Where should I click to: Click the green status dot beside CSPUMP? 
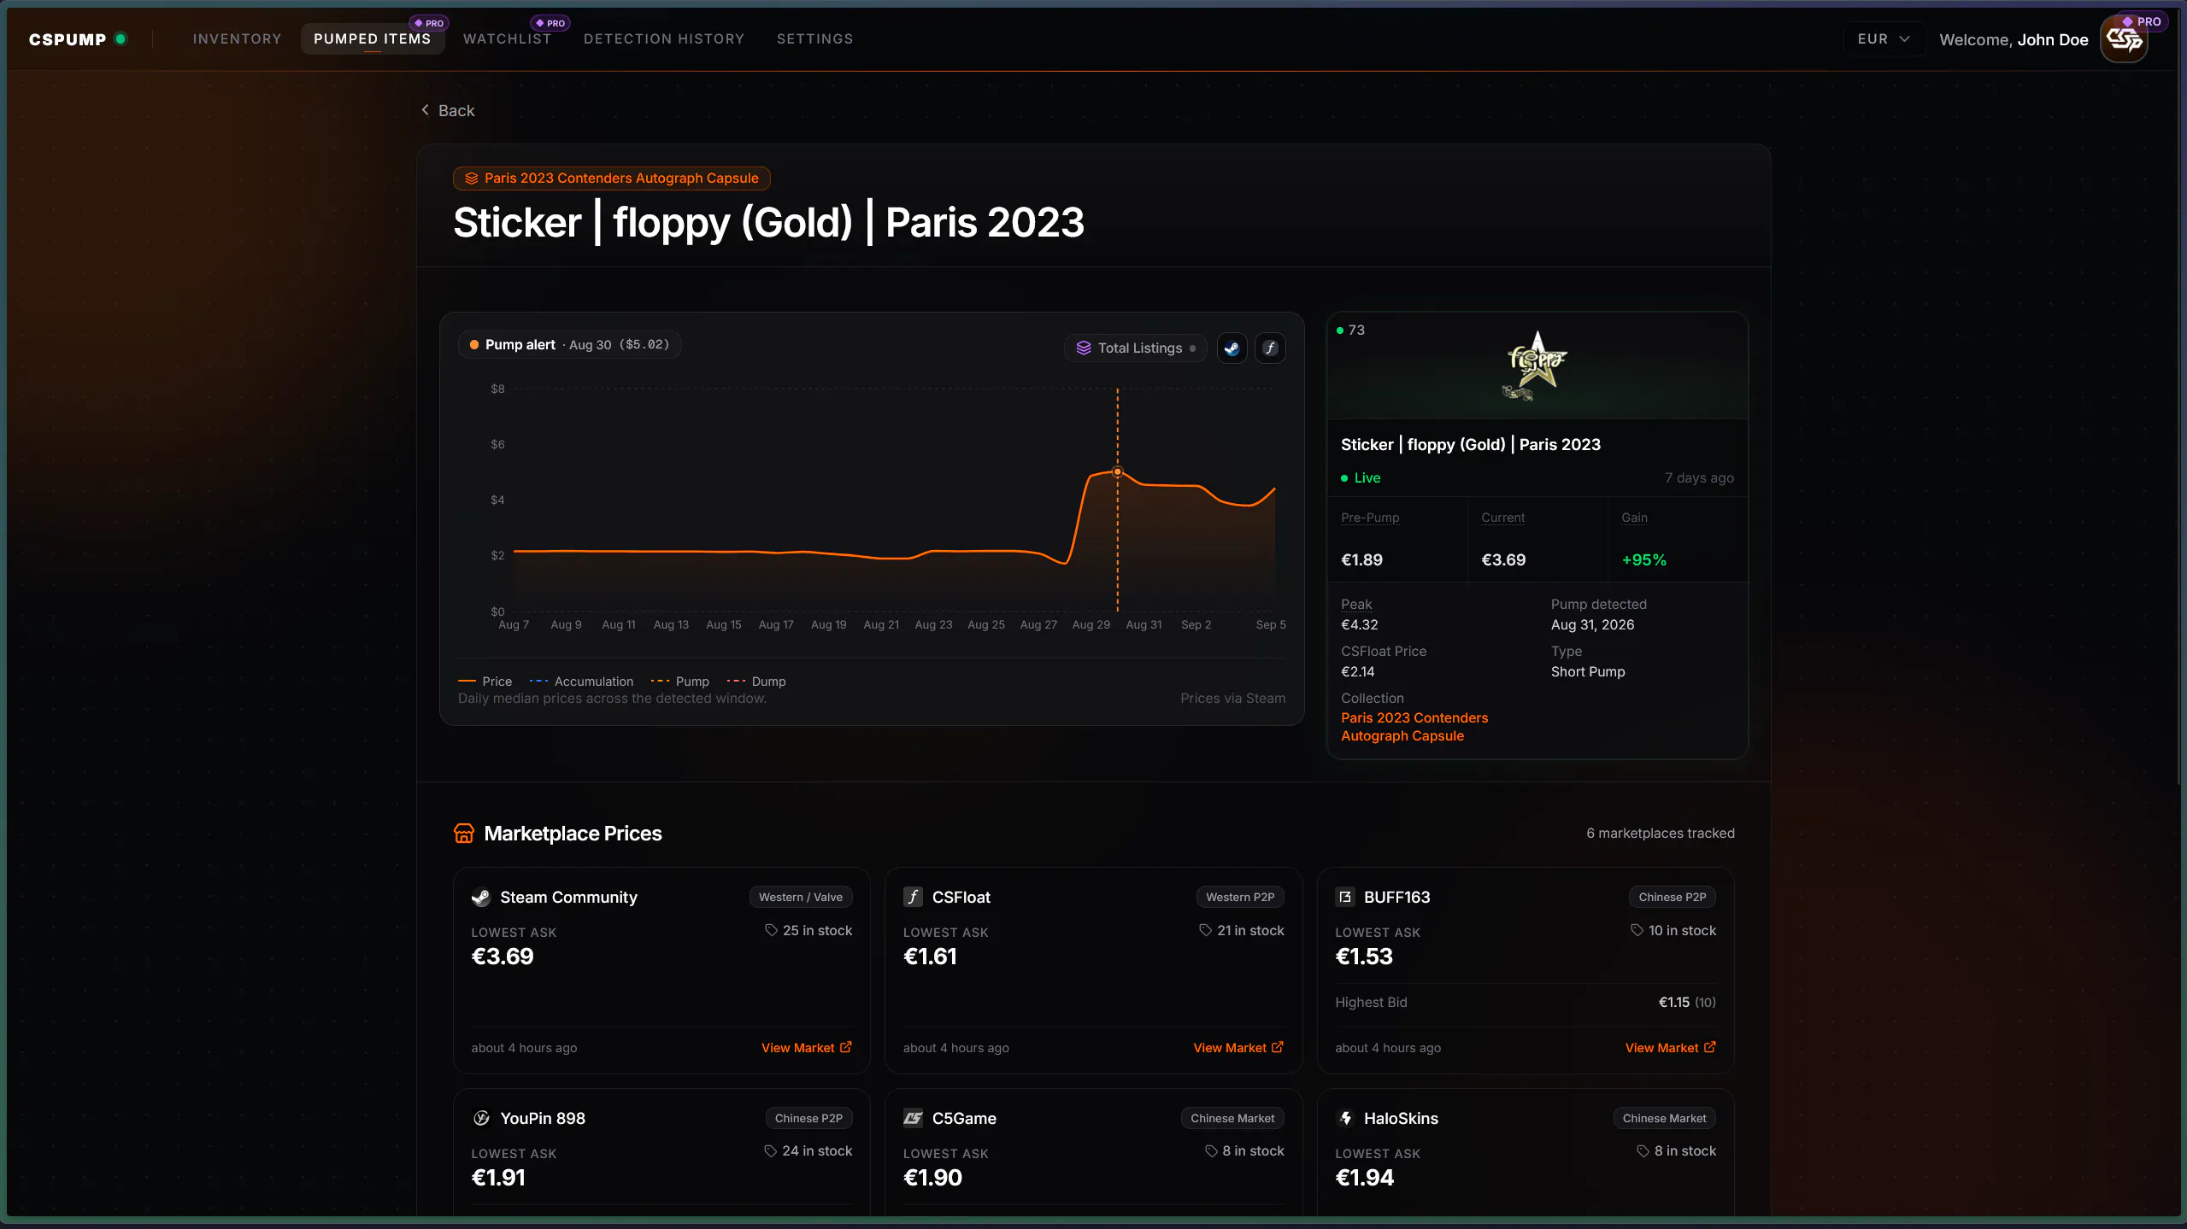coord(121,39)
